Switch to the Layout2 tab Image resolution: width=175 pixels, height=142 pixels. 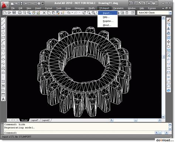45,120
